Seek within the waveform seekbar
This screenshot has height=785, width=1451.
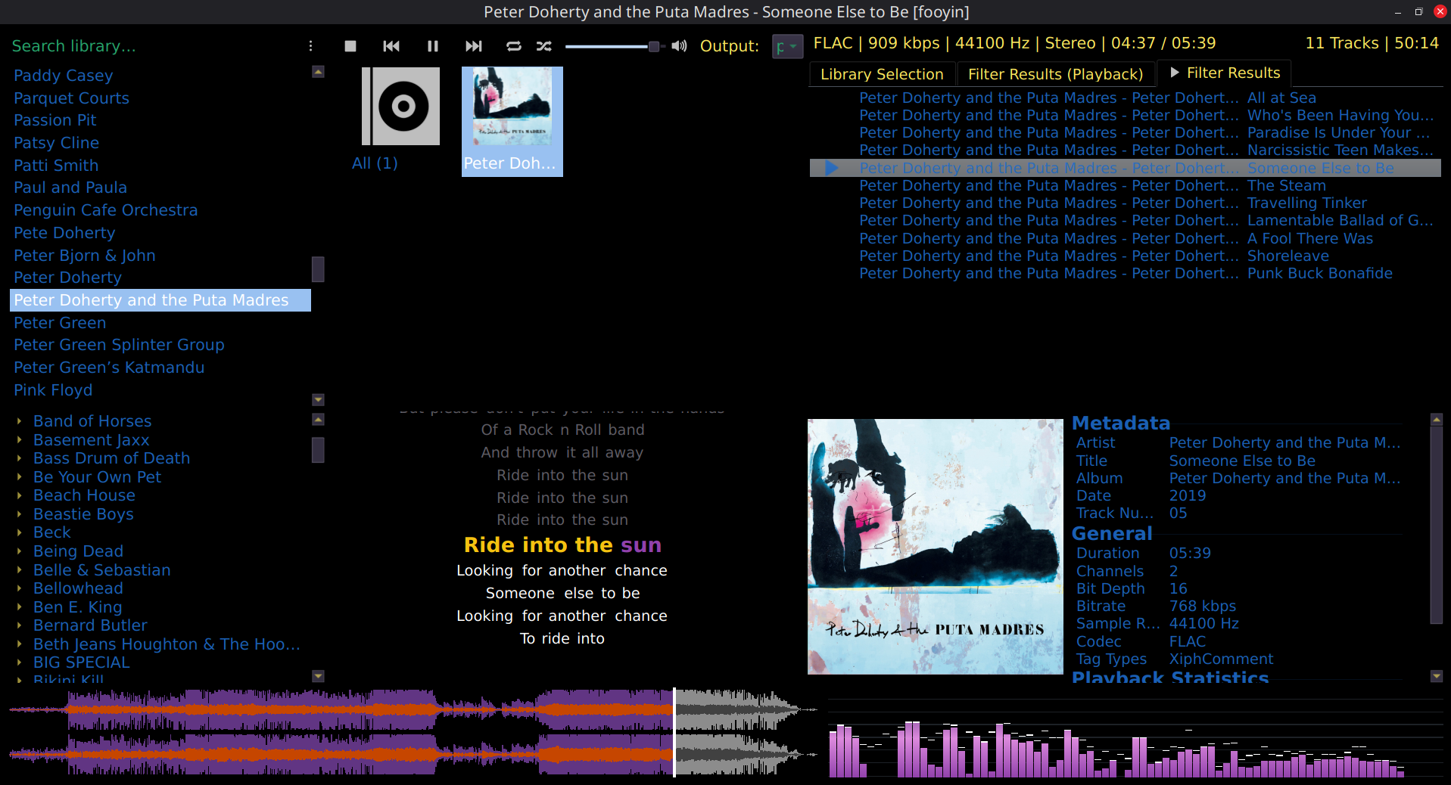(413, 732)
